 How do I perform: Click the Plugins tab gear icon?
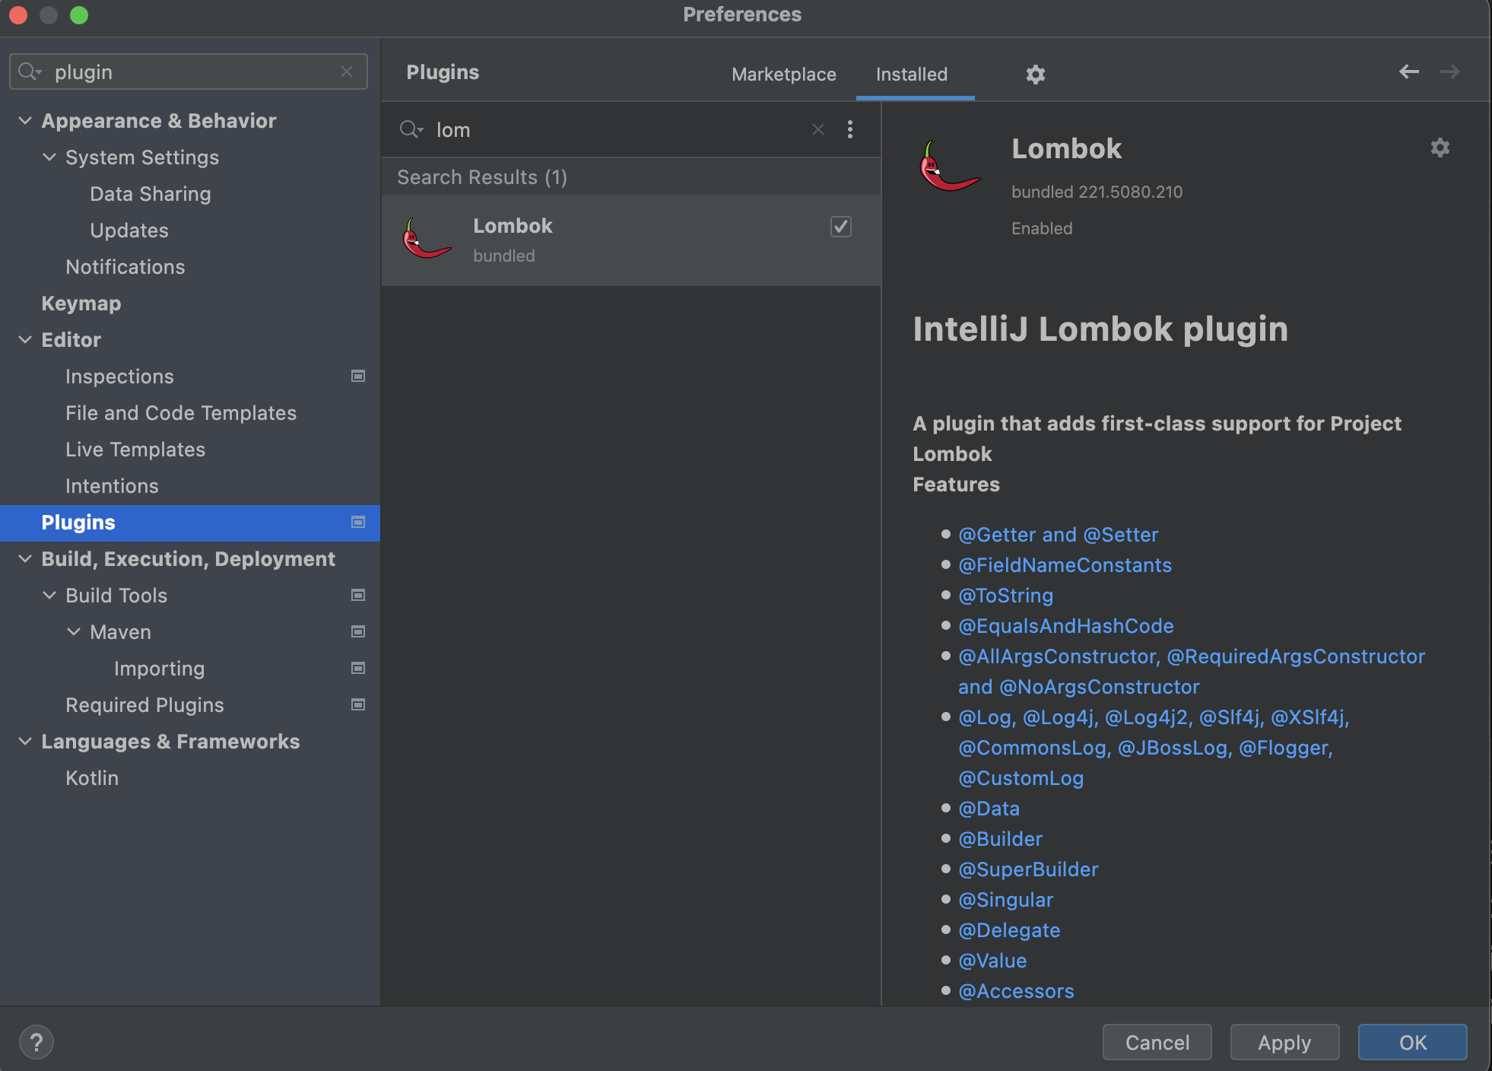tap(1035, 74)
